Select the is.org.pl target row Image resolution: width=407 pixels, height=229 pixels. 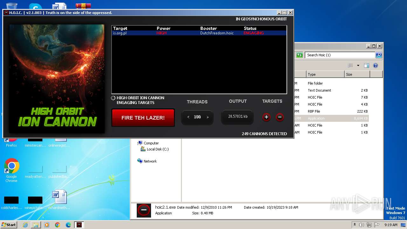(199, 33)
